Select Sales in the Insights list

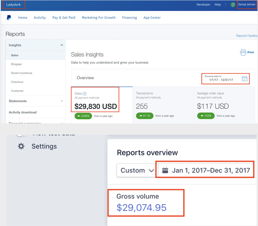(36, 55)
